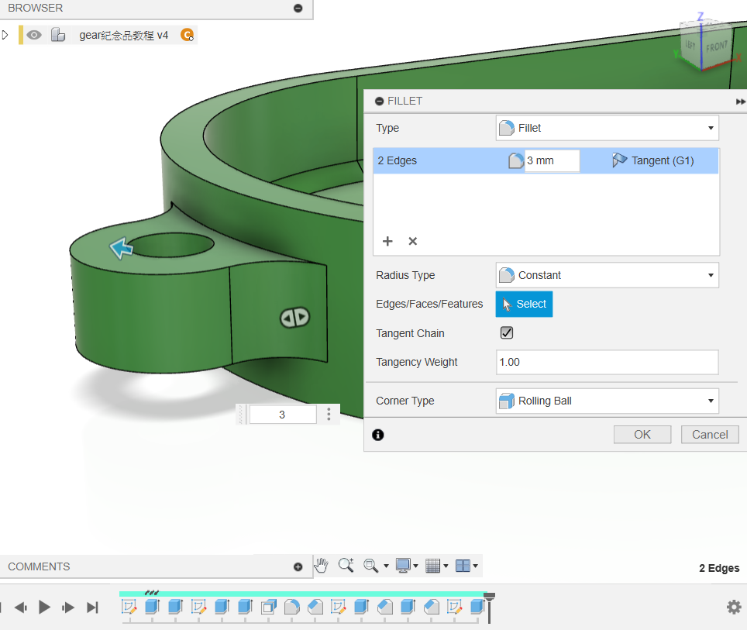Screen dimensions: 747x630
Task: Open the Radius Type Constant dropdown
Action: [x=607, y=275]
